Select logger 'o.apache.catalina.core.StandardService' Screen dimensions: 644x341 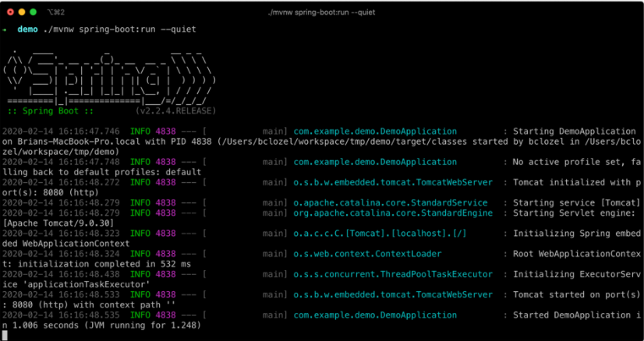pyautogui.click(x=391, y=202)
